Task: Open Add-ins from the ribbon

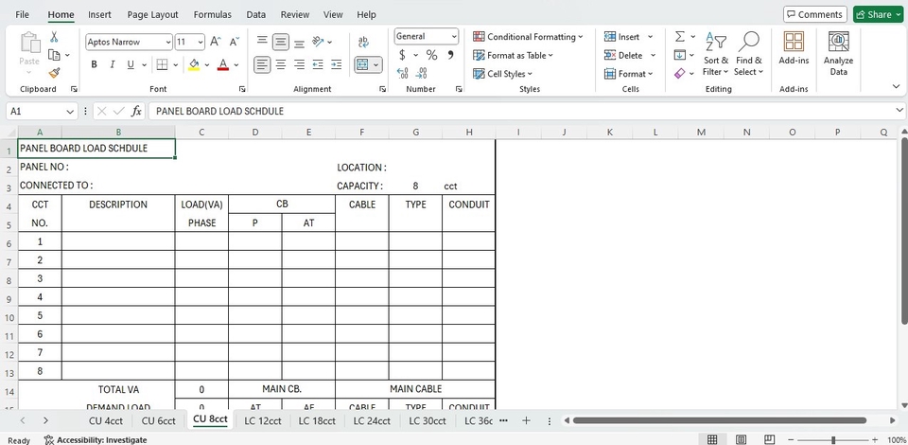Action: click(x=794, y=48)
